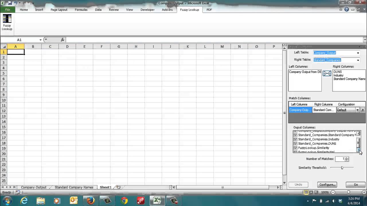Viewport: 367px width, 206px height.
Task: Open Outlook from the taskbar
Action: tap(74, 201)
